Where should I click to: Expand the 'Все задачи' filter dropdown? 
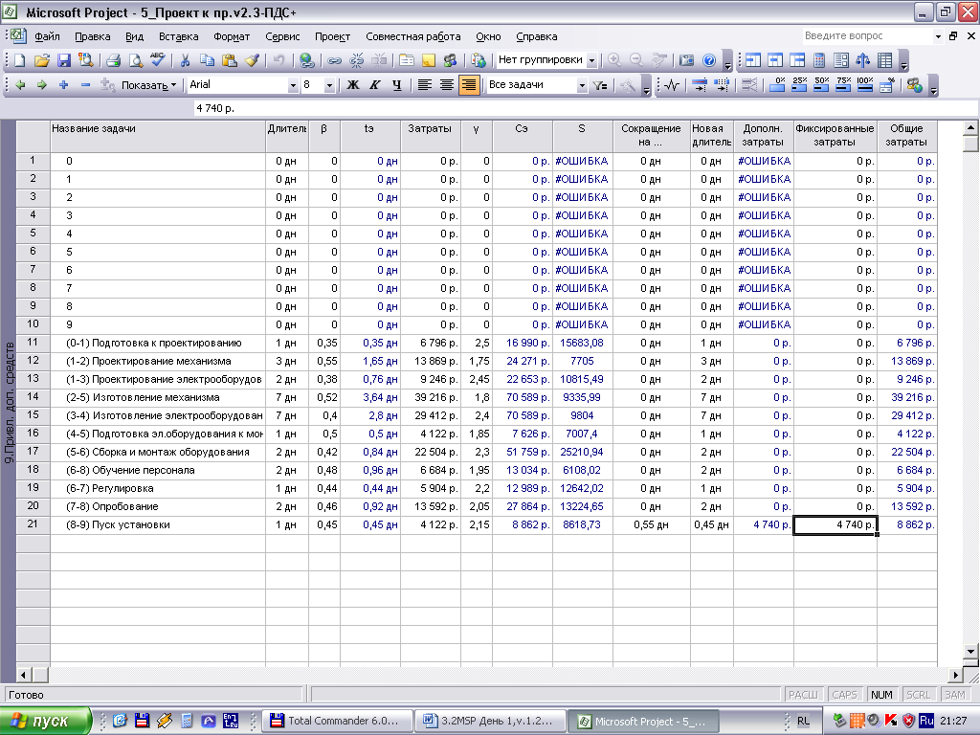click(x=581, y=85)
